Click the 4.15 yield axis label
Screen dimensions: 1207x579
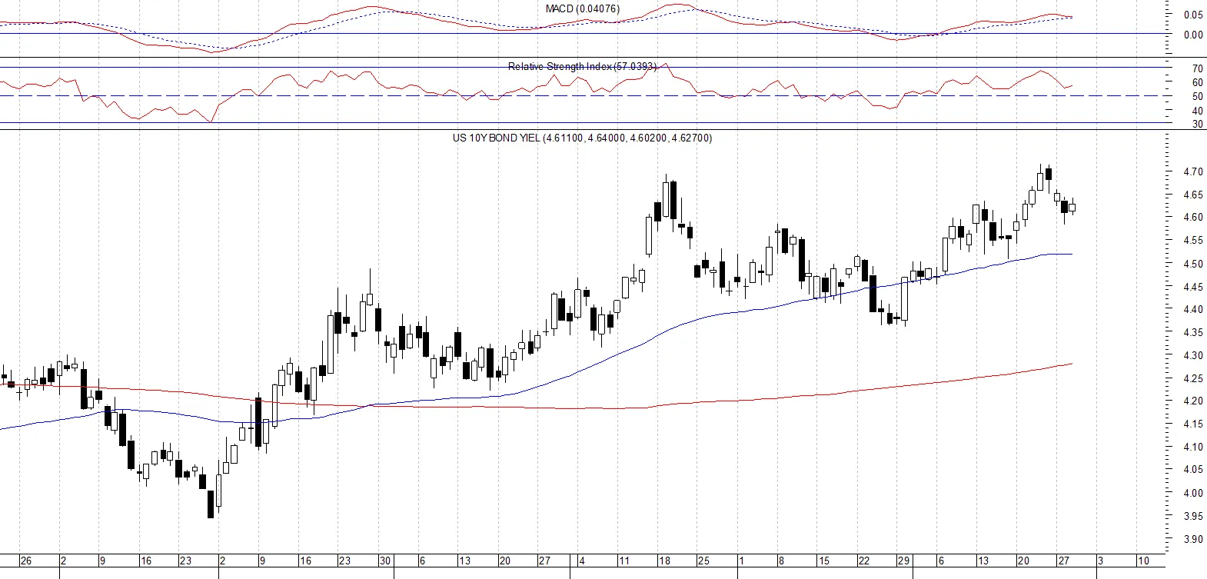point(1193,424)
